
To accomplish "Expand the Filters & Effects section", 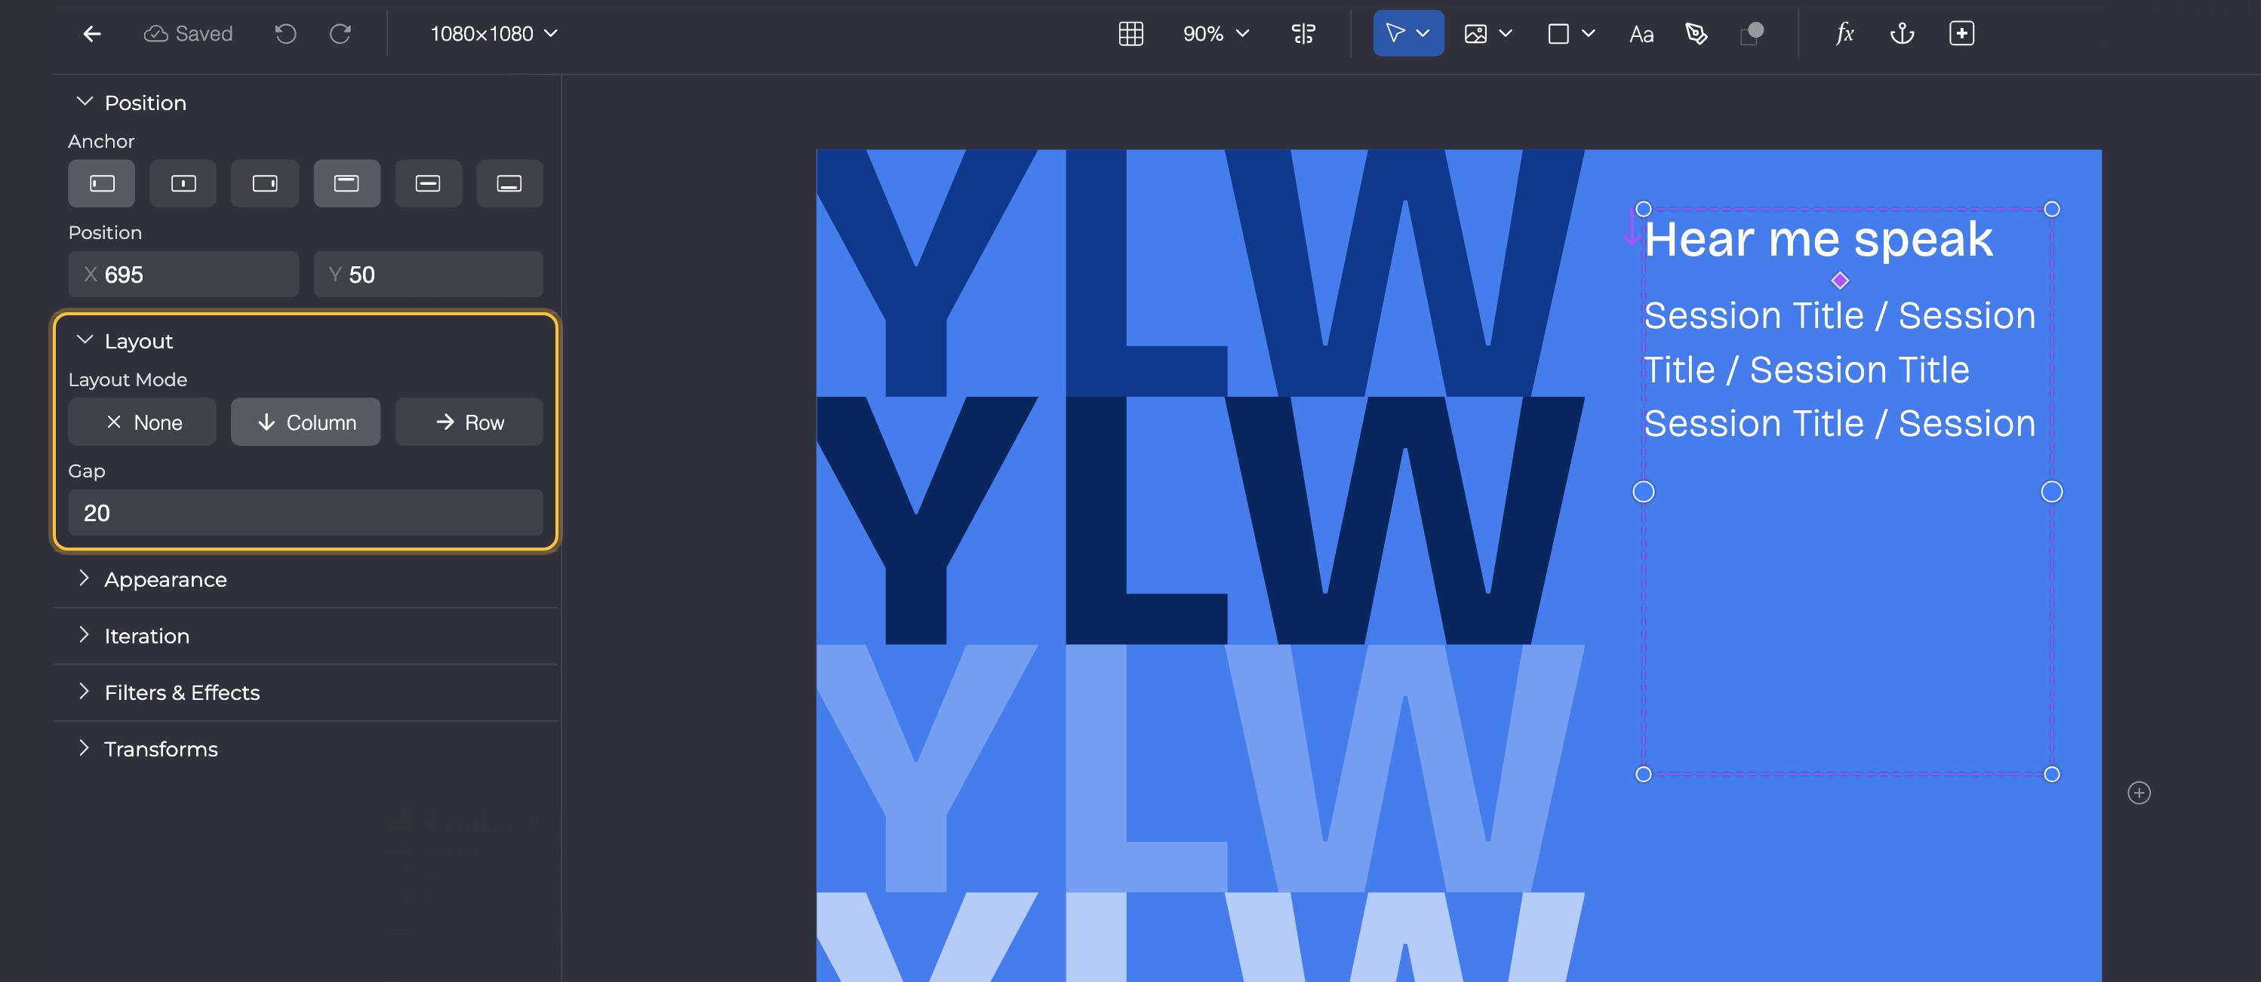I will coord(85,692).
